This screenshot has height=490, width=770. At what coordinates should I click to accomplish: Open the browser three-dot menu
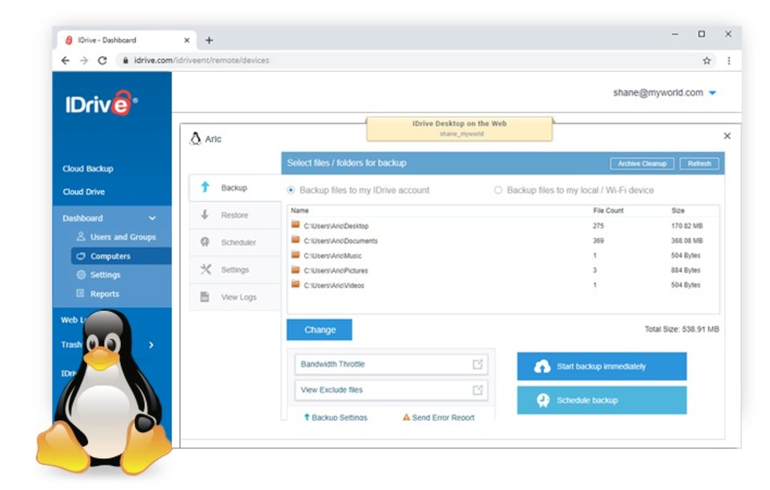point(729,60)
